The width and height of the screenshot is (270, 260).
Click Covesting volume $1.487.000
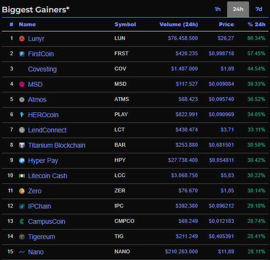point(184,69)
